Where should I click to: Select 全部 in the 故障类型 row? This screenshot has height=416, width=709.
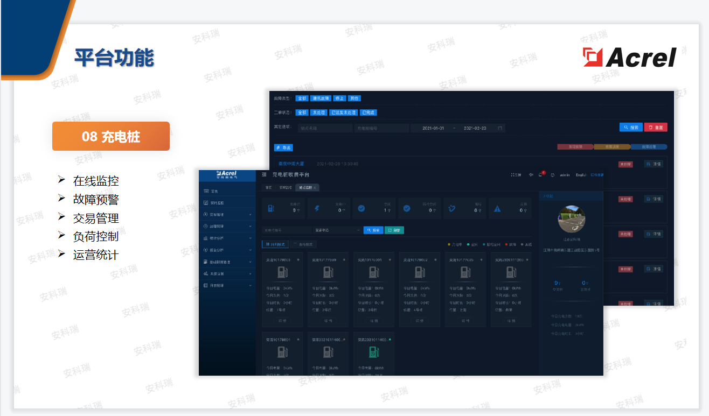pos(302,98)
